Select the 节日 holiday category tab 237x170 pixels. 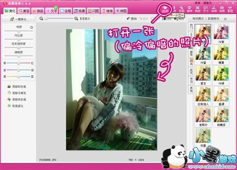pyautogui.click(x=191, y=80)
